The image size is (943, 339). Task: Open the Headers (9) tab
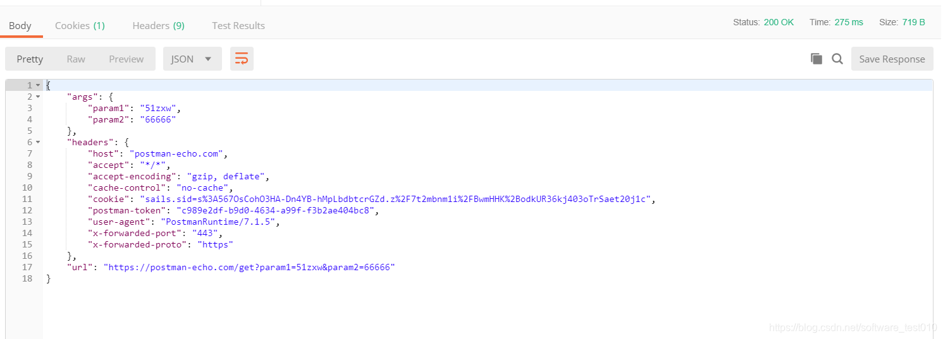pyautogui.click(x=158, y=25)
